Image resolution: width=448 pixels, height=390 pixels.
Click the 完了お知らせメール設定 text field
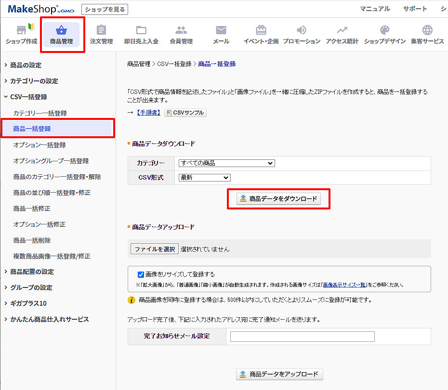(x=302, y=337)
